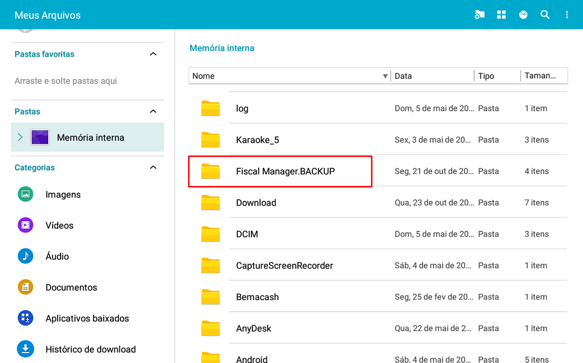Click the Bemacash folder icon
The image size is (583, 363).
pyautogui.click(x=211, y=297)
